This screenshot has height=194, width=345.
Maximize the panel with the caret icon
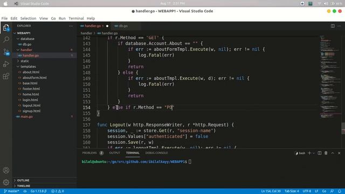[333, 153]
